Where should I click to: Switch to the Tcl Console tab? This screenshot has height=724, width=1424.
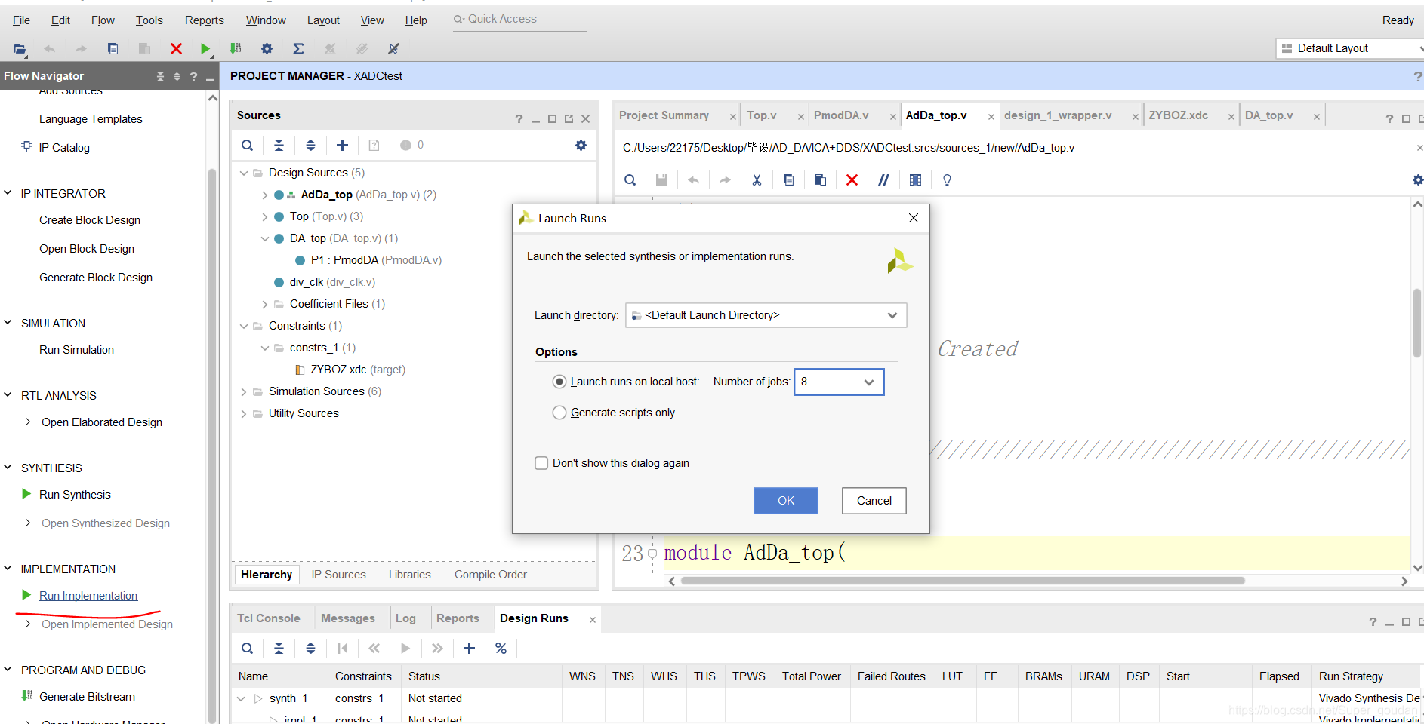tap(268, 618)
